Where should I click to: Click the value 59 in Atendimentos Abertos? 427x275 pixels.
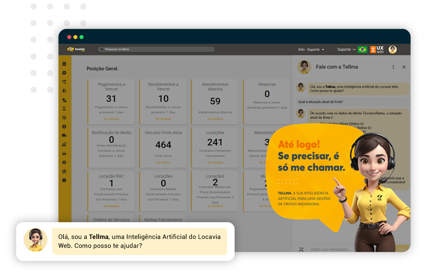215,101
